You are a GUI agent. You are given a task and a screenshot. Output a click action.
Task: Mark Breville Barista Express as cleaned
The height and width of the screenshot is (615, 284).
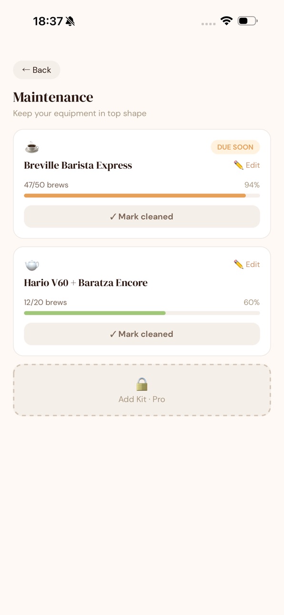click(142, 216)
